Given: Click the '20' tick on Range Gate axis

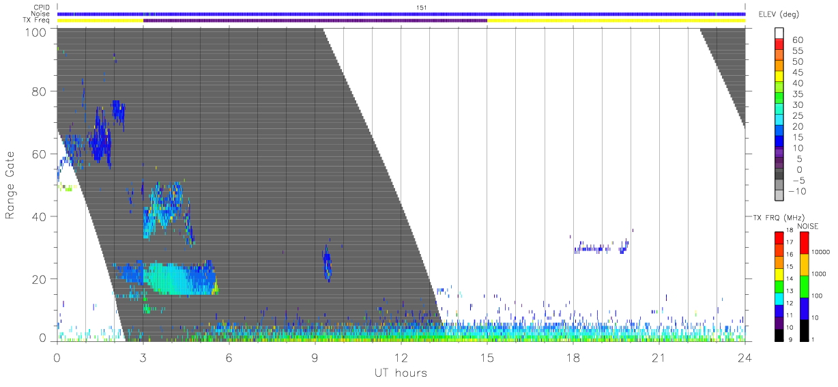Looking at the screenshot, I should (x=38, y=279).
